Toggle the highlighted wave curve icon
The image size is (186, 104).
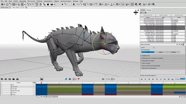point(123,4)
